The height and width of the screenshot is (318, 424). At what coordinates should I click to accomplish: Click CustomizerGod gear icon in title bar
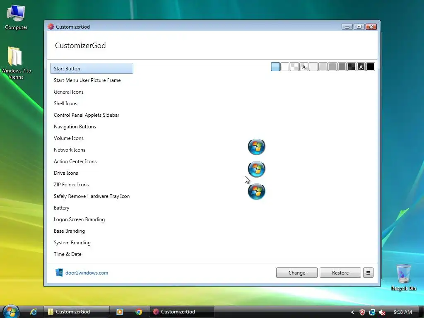(51, 26)
